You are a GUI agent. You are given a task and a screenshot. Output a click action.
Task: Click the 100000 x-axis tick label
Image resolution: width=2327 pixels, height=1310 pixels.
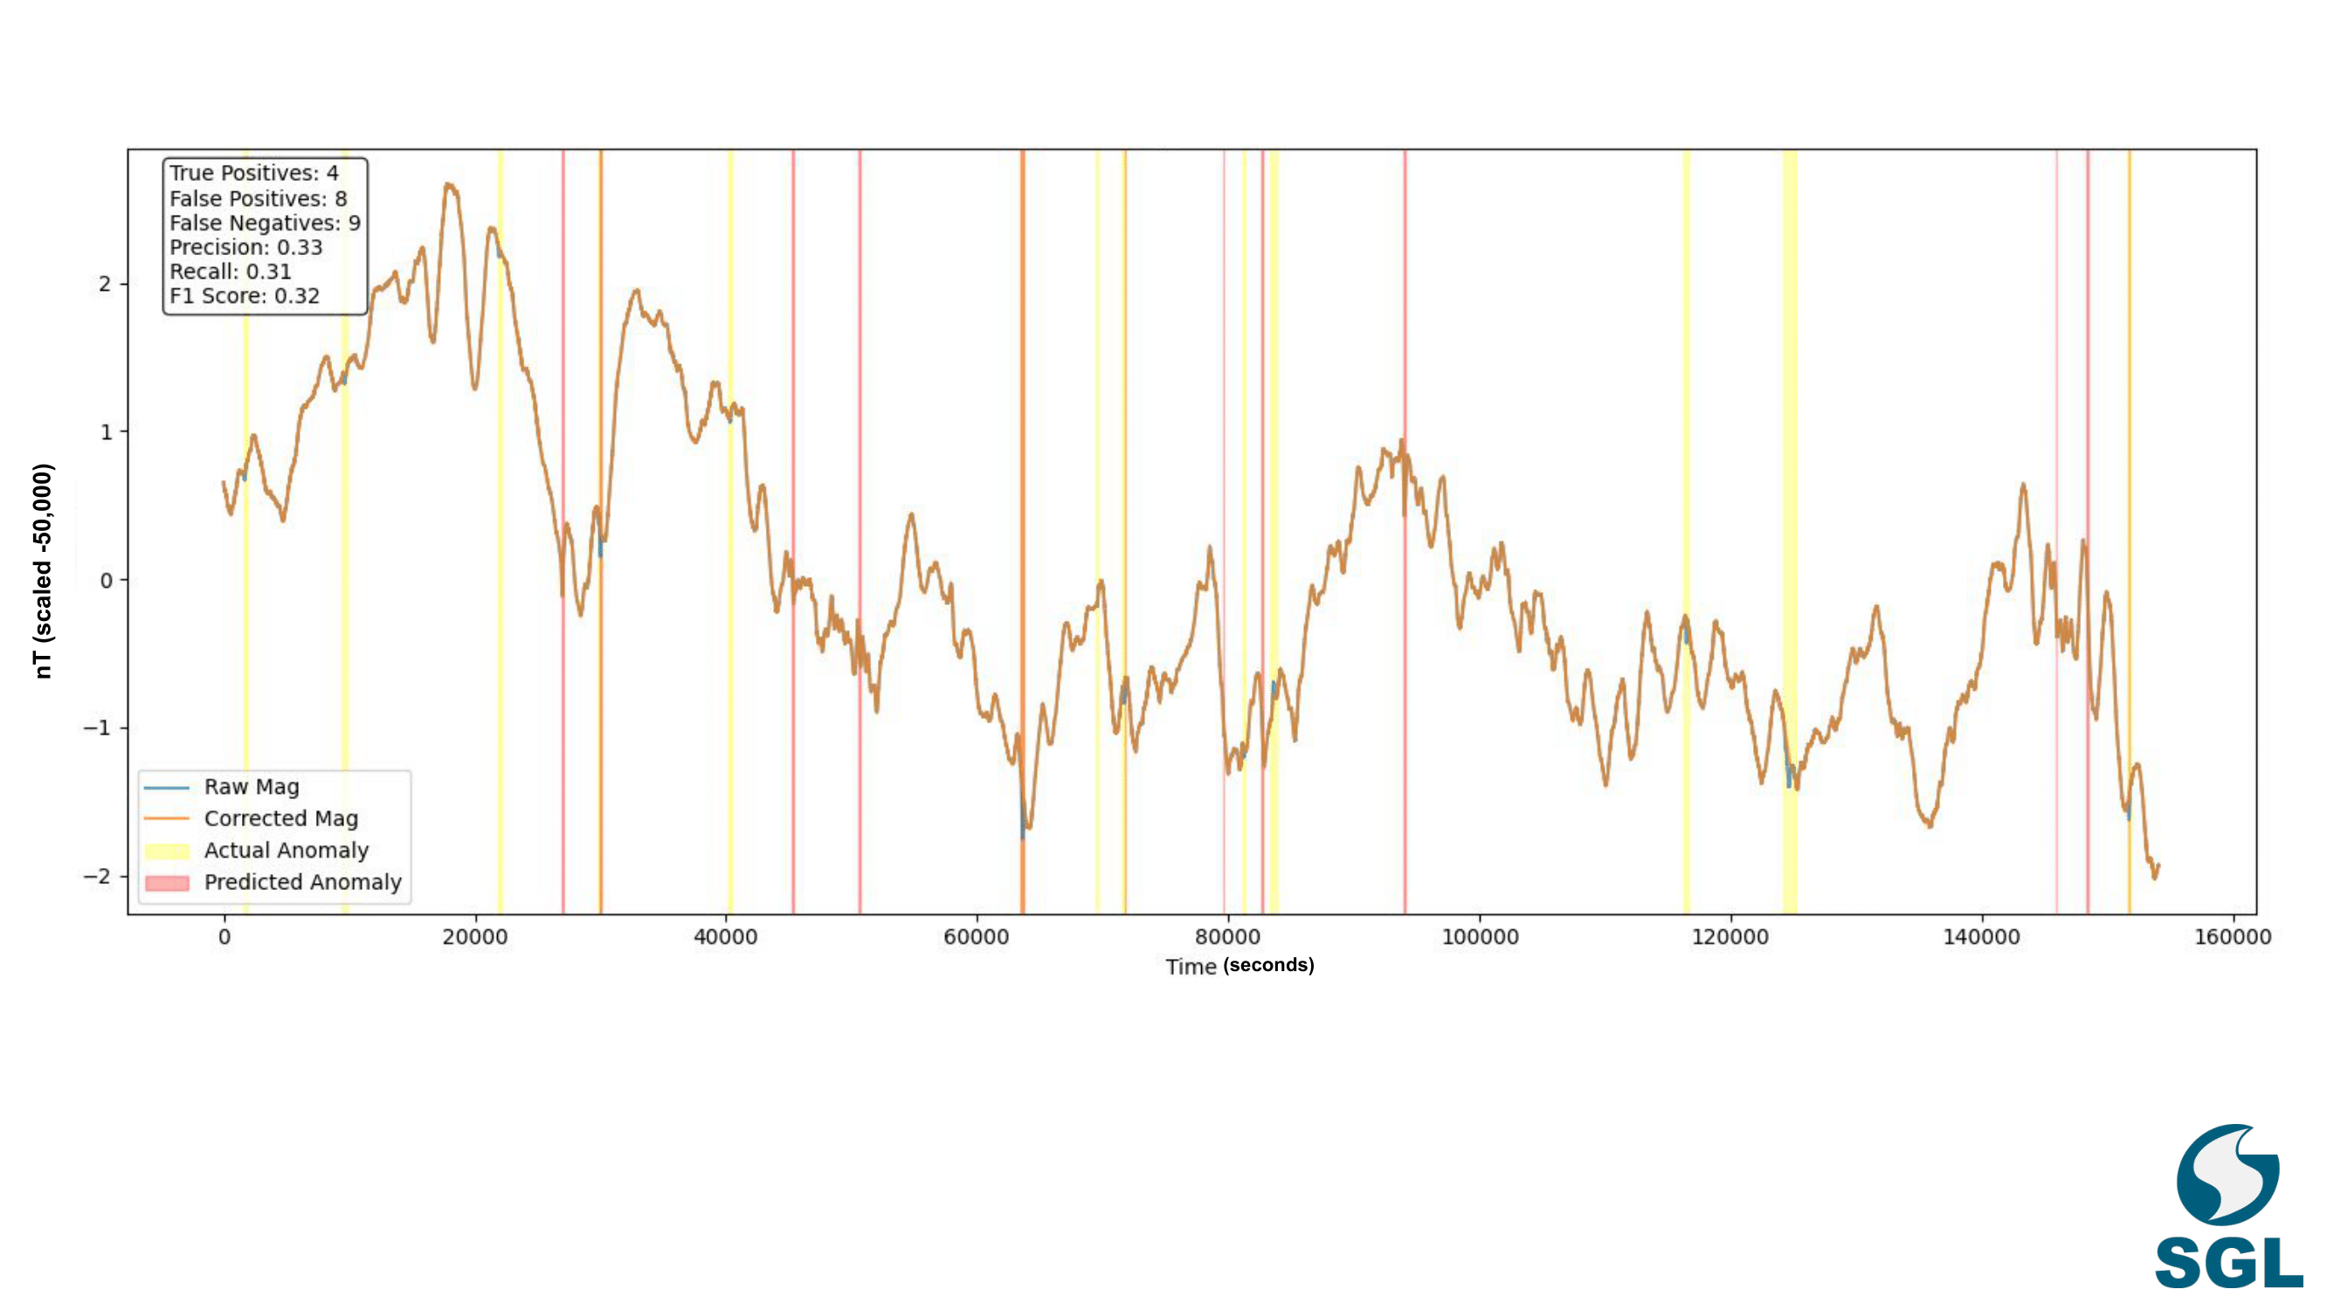[x=1480, y=937]
